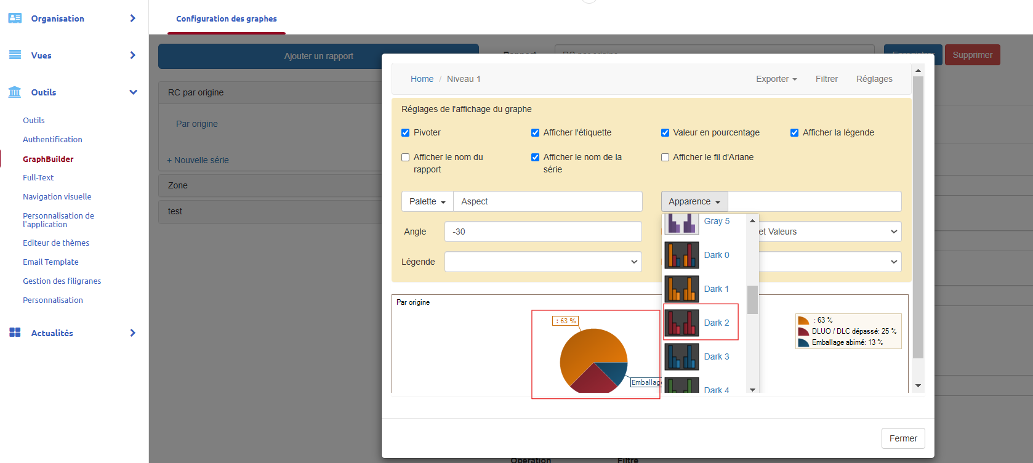Image resolution: width=1033 pixels, height=463 pixels.
Task: Click the Fermer button
Action: 902,438
